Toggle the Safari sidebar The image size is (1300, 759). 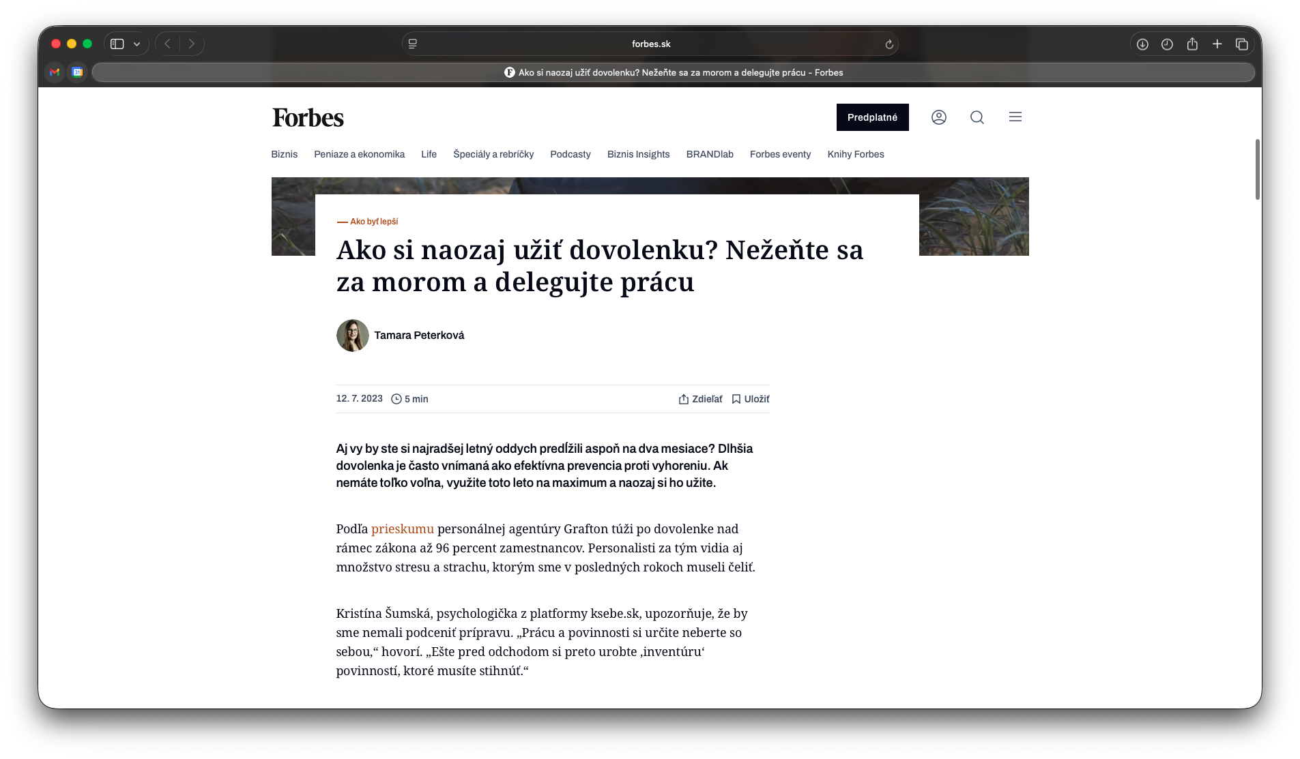coord(117,44)
